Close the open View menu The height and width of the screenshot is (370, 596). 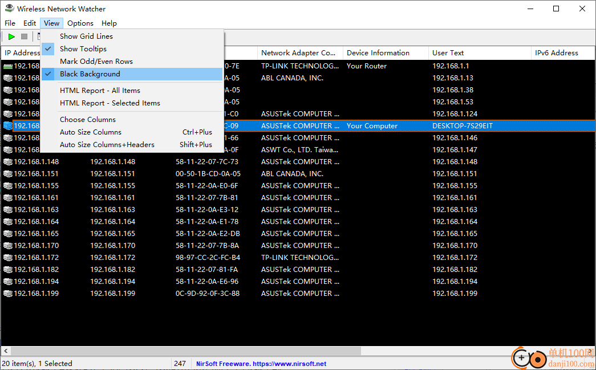[51, 23]
